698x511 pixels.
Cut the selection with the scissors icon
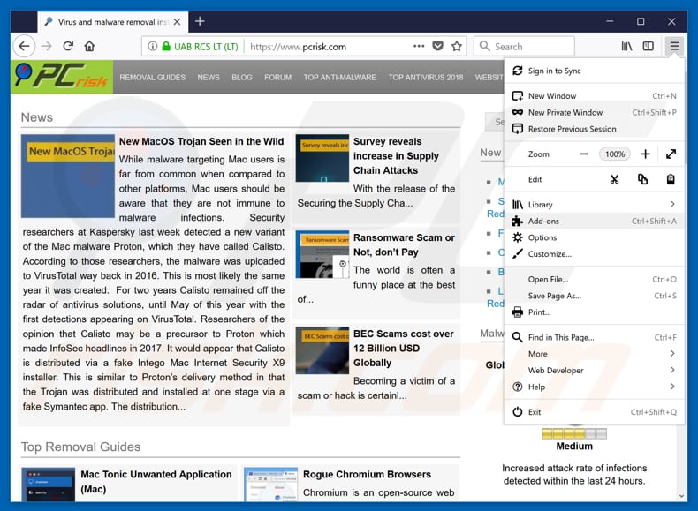click(x=614, y=180)
